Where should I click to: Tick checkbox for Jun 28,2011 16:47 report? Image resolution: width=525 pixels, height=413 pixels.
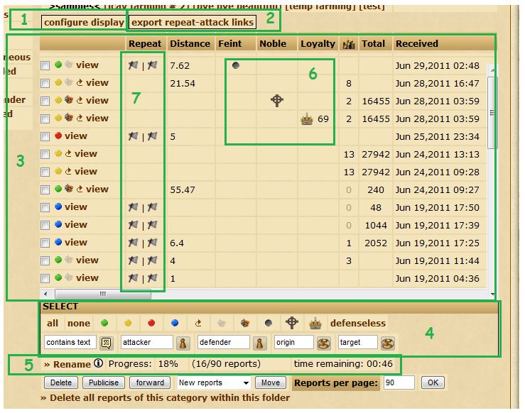[45, 83]
